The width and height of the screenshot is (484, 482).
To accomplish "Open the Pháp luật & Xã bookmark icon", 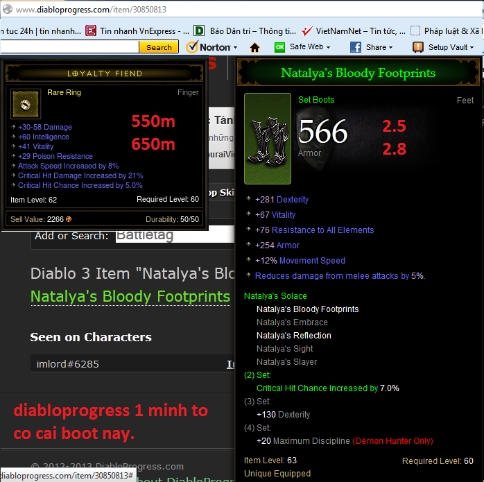I will (x=415, y=31).
